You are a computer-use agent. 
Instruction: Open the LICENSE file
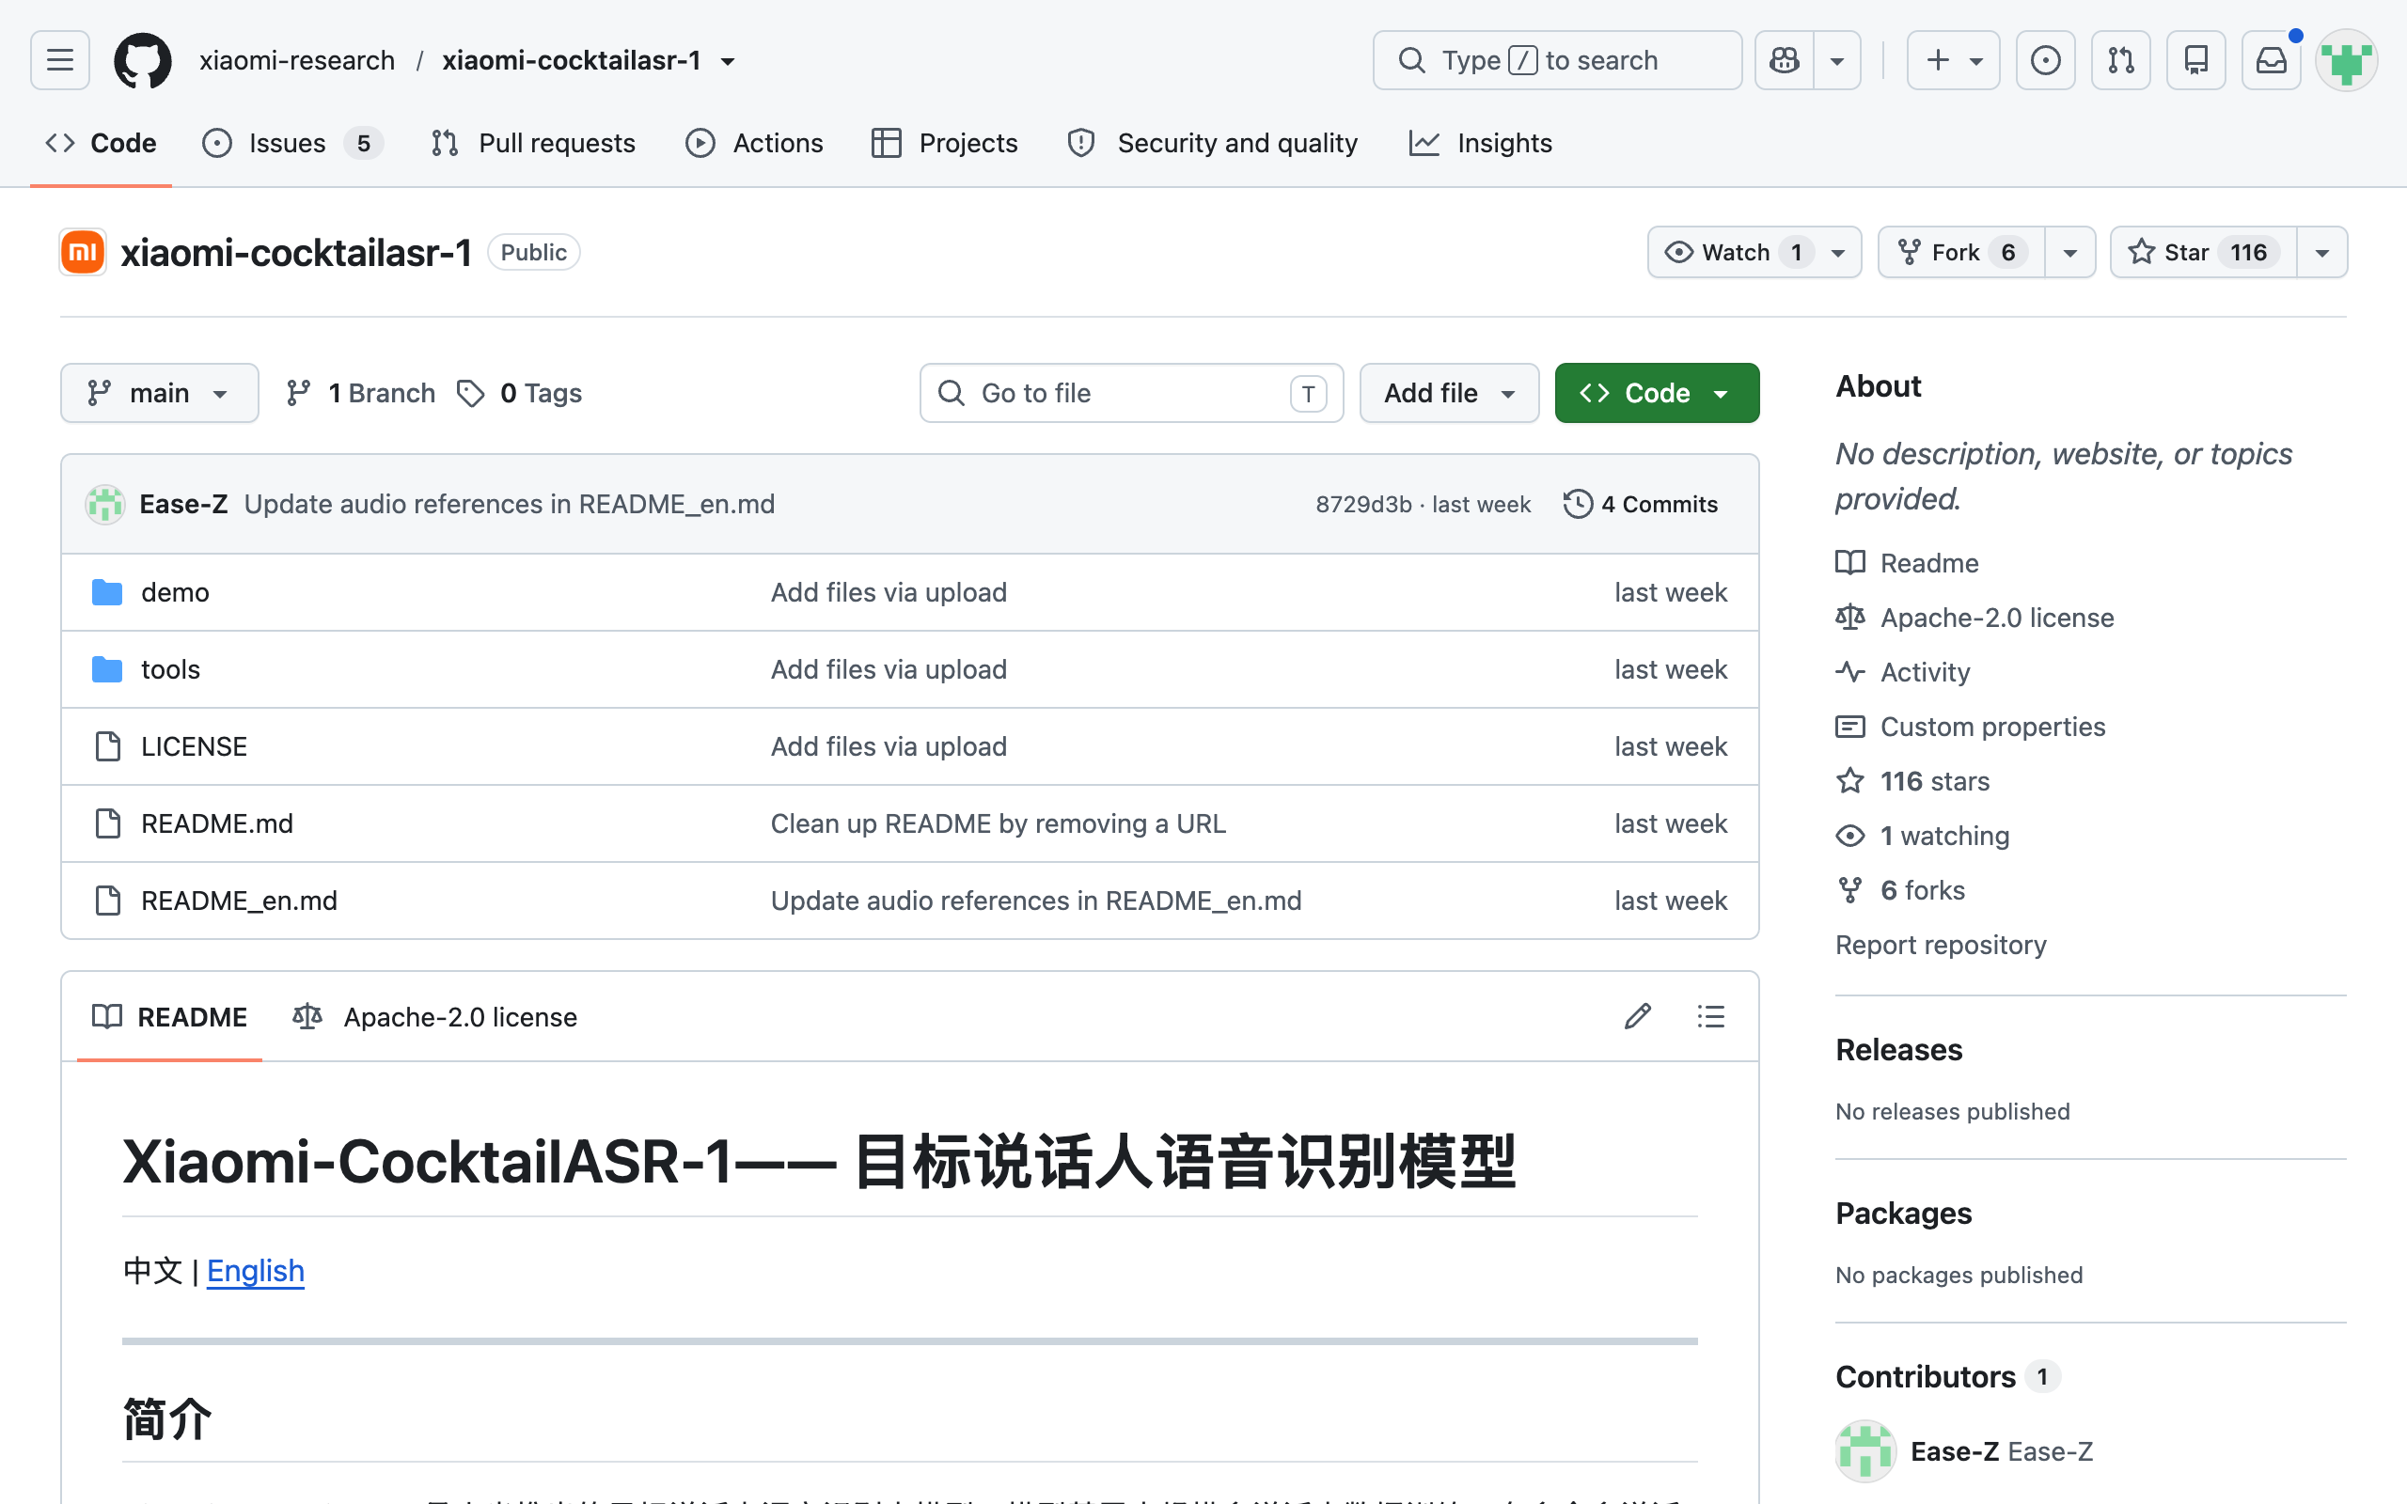click(x=194, y=746)
